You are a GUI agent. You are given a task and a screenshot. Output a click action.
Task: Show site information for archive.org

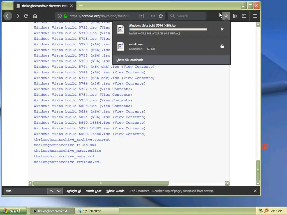[59, 16]
